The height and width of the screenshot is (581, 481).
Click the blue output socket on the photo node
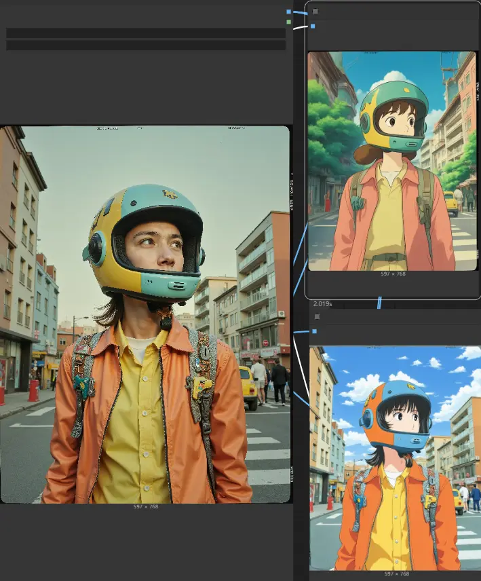click(289, 12)
